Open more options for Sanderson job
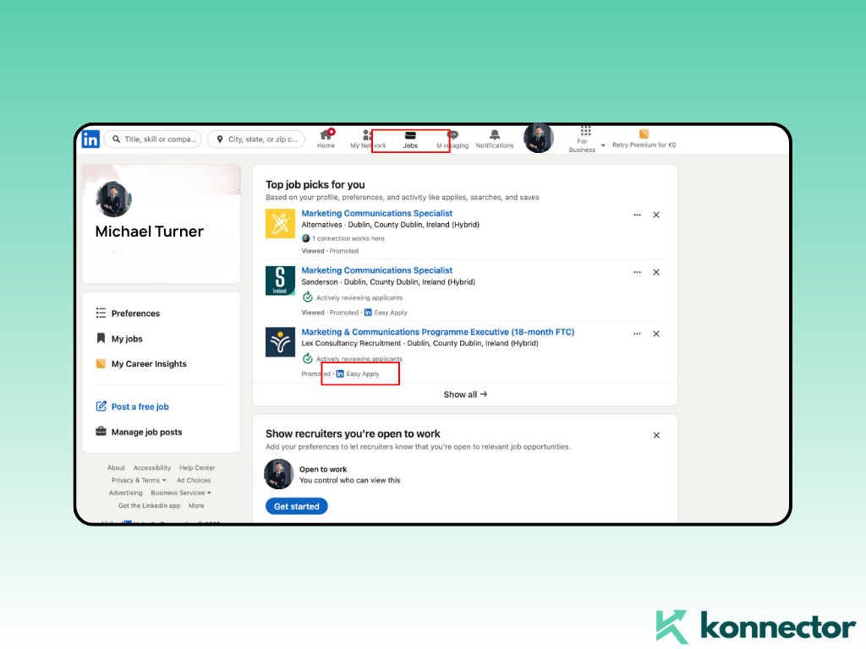866x649 pixels. [x=637, y=272]
